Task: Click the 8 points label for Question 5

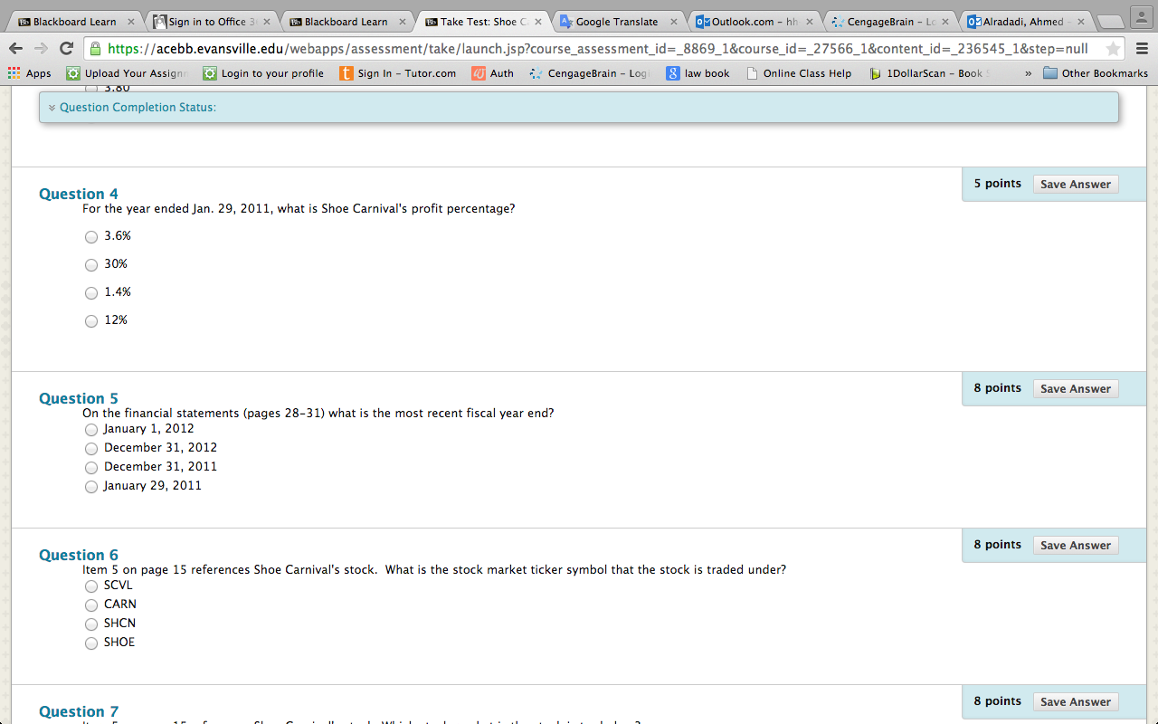Action: pos(998,388)
